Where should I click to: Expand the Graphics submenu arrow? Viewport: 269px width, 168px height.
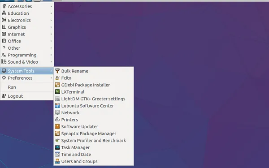pos(51,27)
